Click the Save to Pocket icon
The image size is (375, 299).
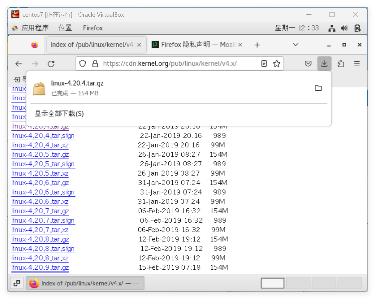(308, 63)
